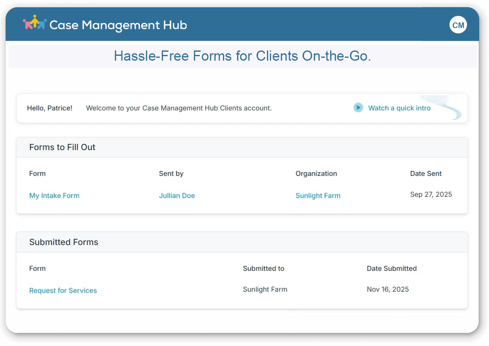Open the My Intake Form link
The image size is (489, 346).
[x=54, y=195]
